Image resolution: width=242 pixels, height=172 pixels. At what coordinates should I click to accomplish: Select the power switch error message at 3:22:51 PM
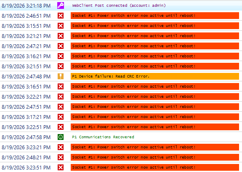pyautogui.click(x=155, y=127)
